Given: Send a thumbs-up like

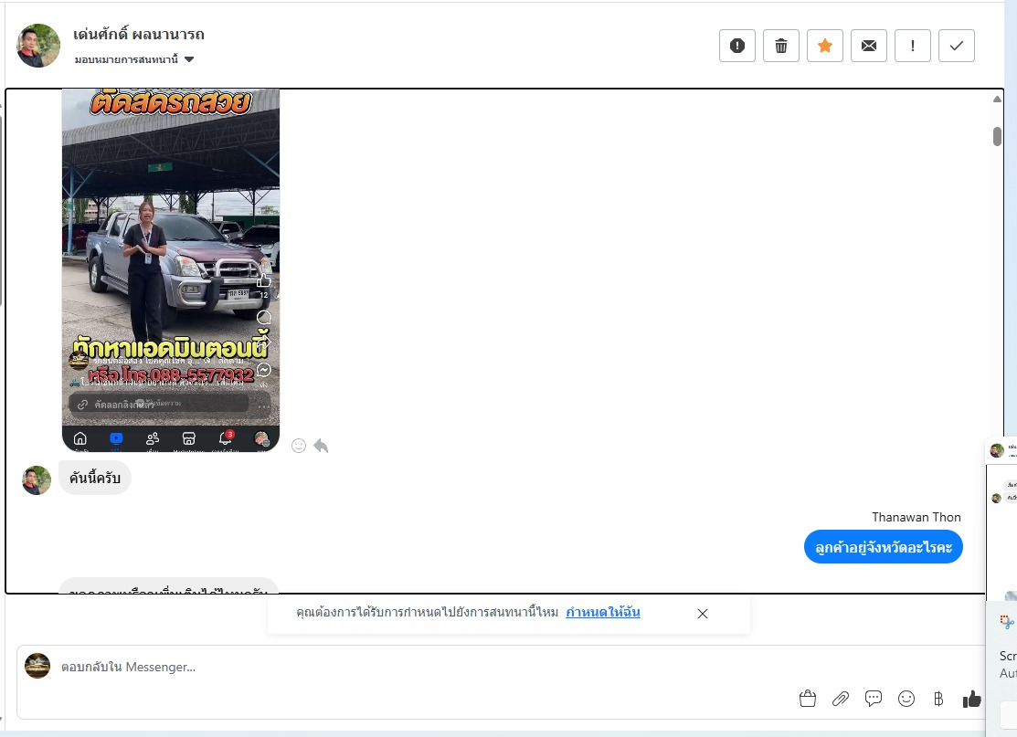Looking at the screenshot, I should point(971,699).
